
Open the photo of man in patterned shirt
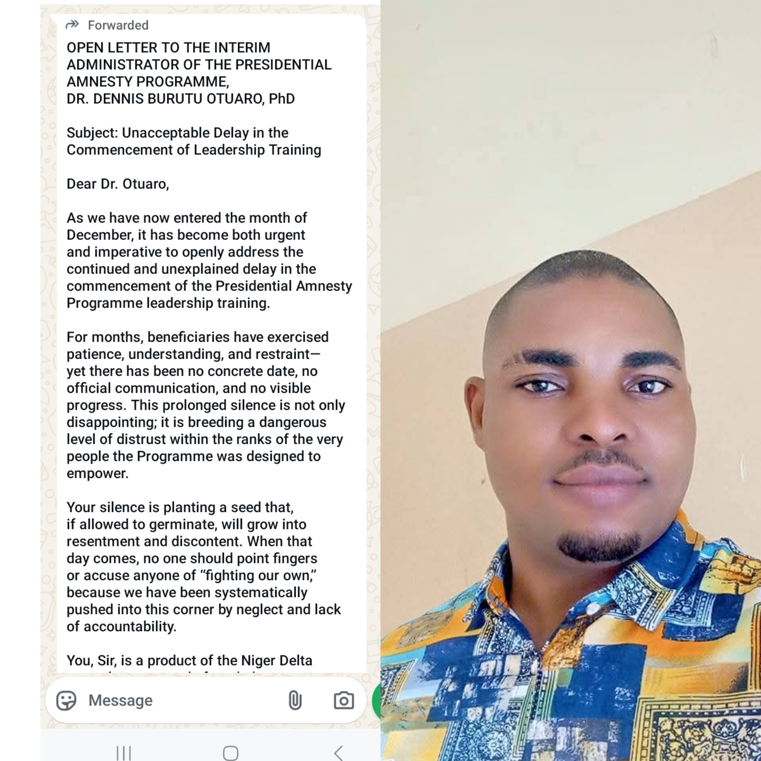point(571,380)
